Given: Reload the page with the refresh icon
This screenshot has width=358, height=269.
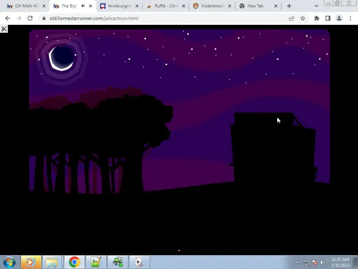Looking at the screenshot, I should (30, 18).
